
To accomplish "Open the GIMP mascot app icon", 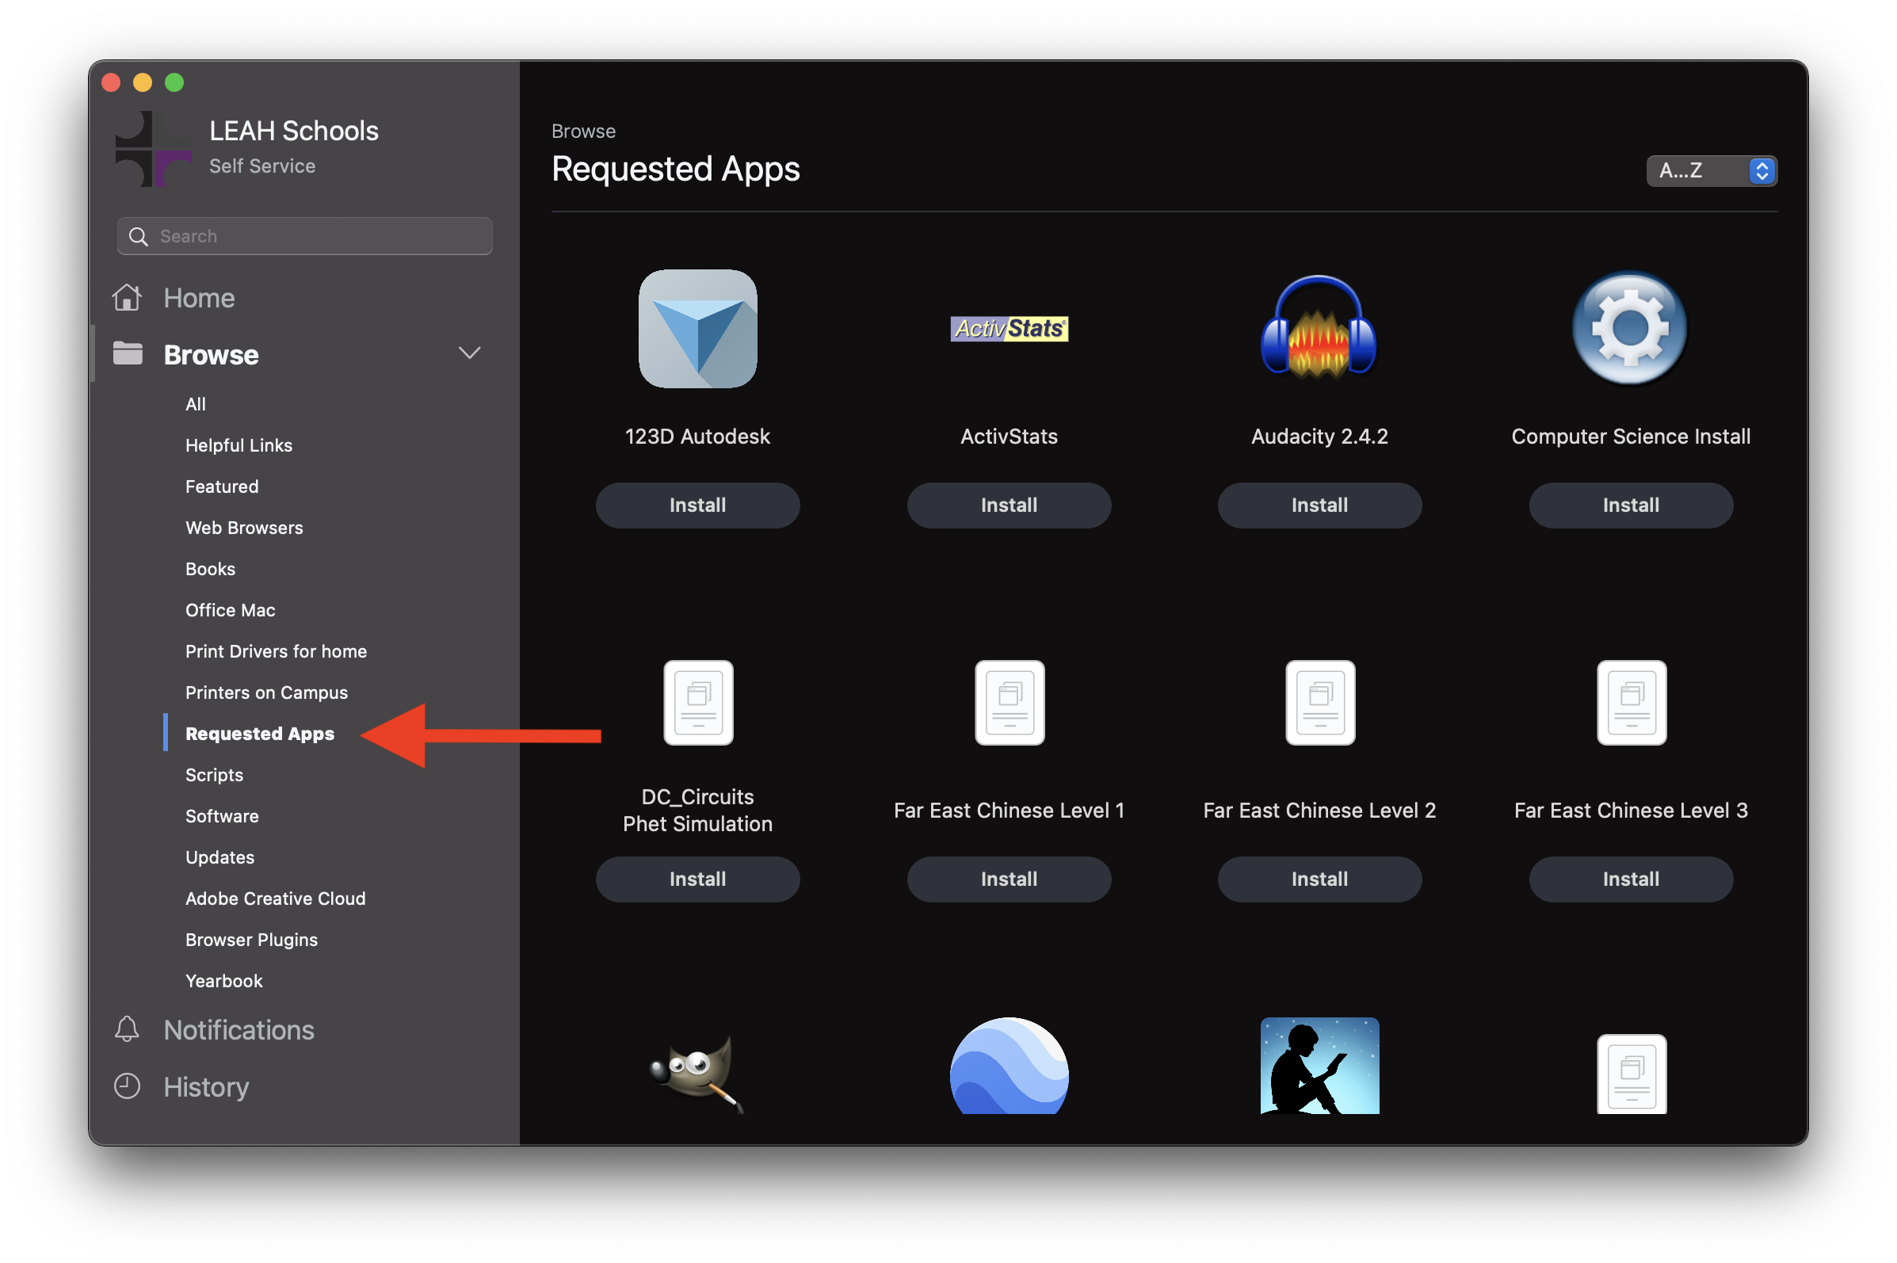I will pyautogui.click(x=697, y=1073).
